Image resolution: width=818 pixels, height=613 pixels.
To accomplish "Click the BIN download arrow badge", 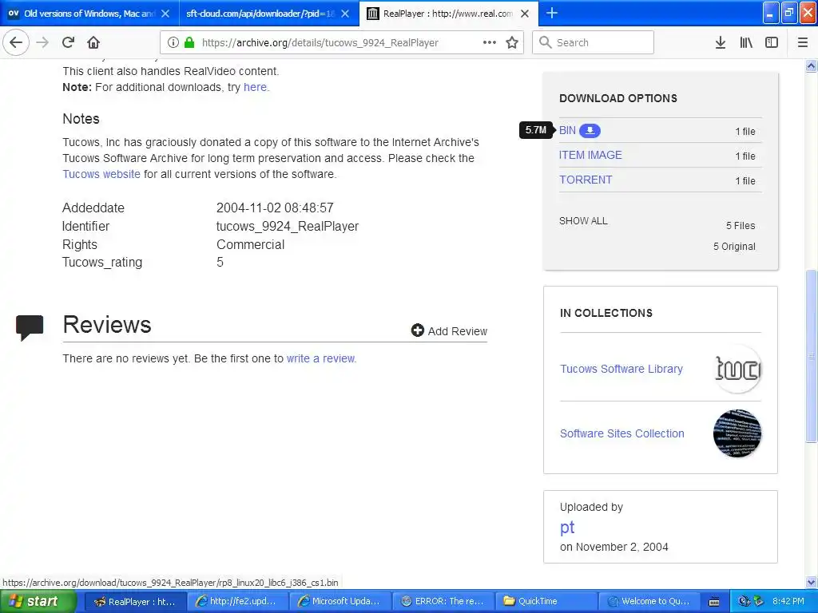I will click(x=590, y=130).
